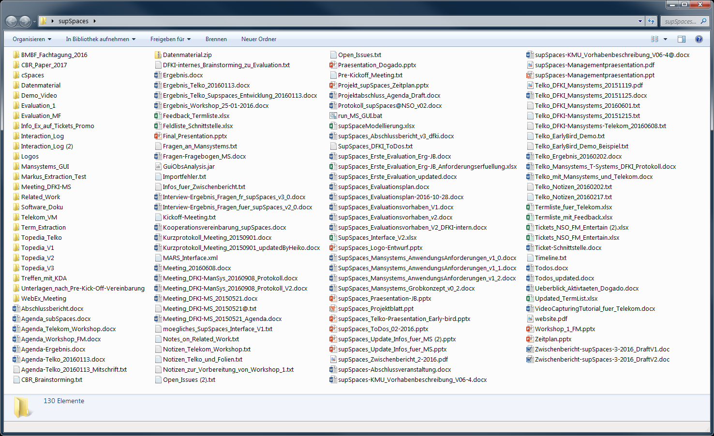Select the run_MS_GUI.bat file icon
714x436 pixels.
333,116
